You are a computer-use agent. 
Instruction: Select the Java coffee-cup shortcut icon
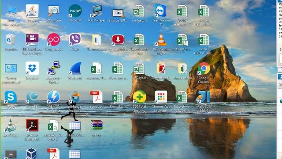click(32, 11)
